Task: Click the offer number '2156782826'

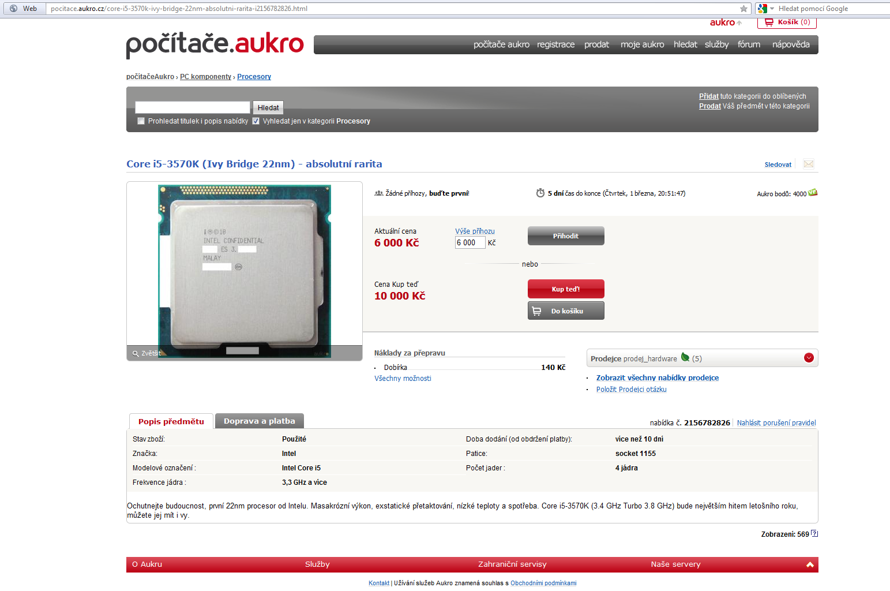Action: point(707,423)
